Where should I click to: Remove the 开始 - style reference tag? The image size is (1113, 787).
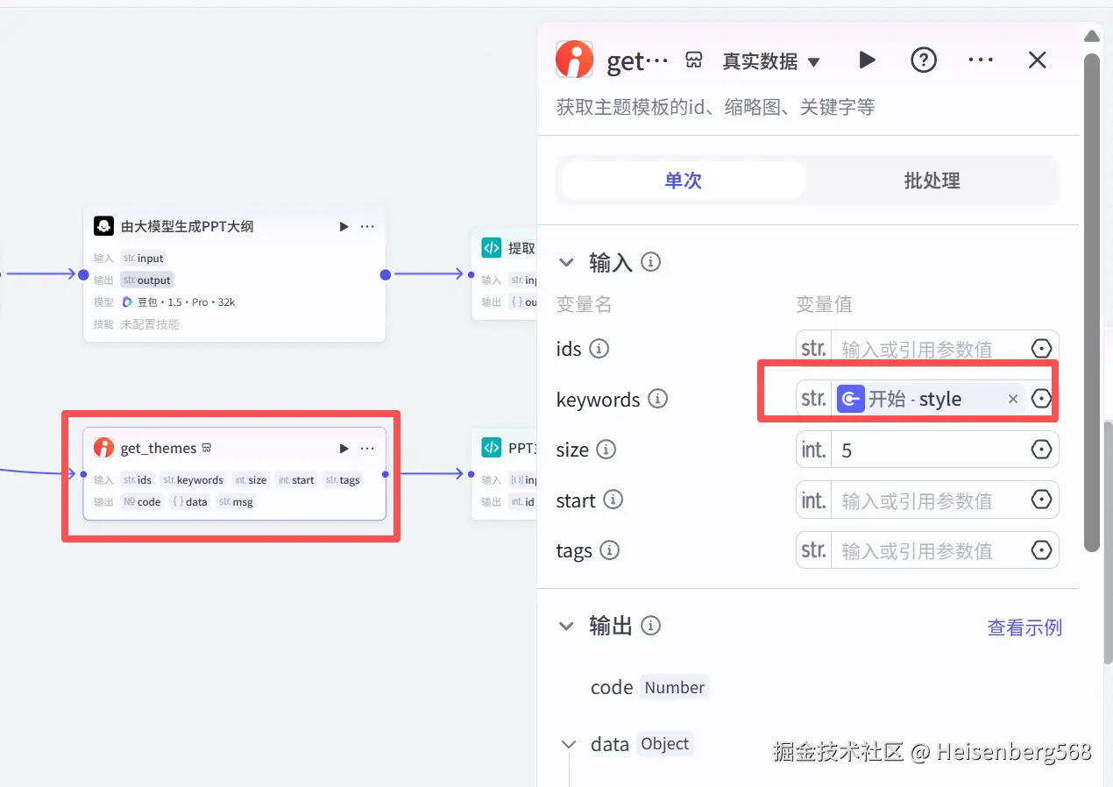tap(1013, 399)
